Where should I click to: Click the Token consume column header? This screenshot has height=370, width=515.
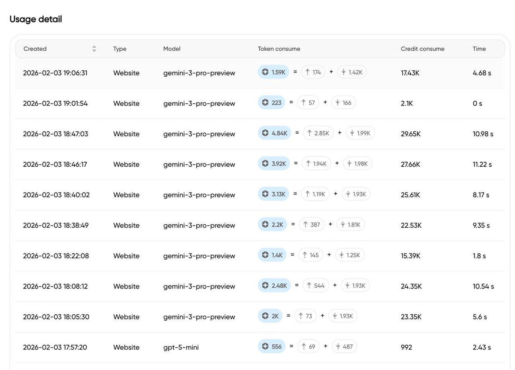[279, 49]
